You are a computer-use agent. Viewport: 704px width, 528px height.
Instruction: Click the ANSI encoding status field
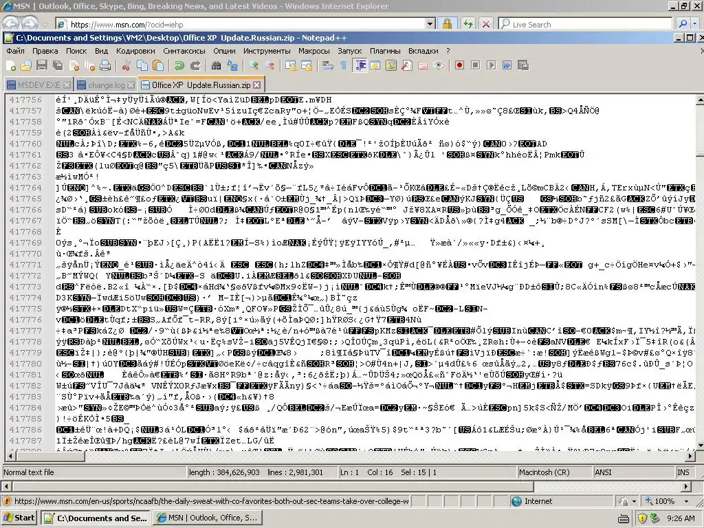click(633, 472)
